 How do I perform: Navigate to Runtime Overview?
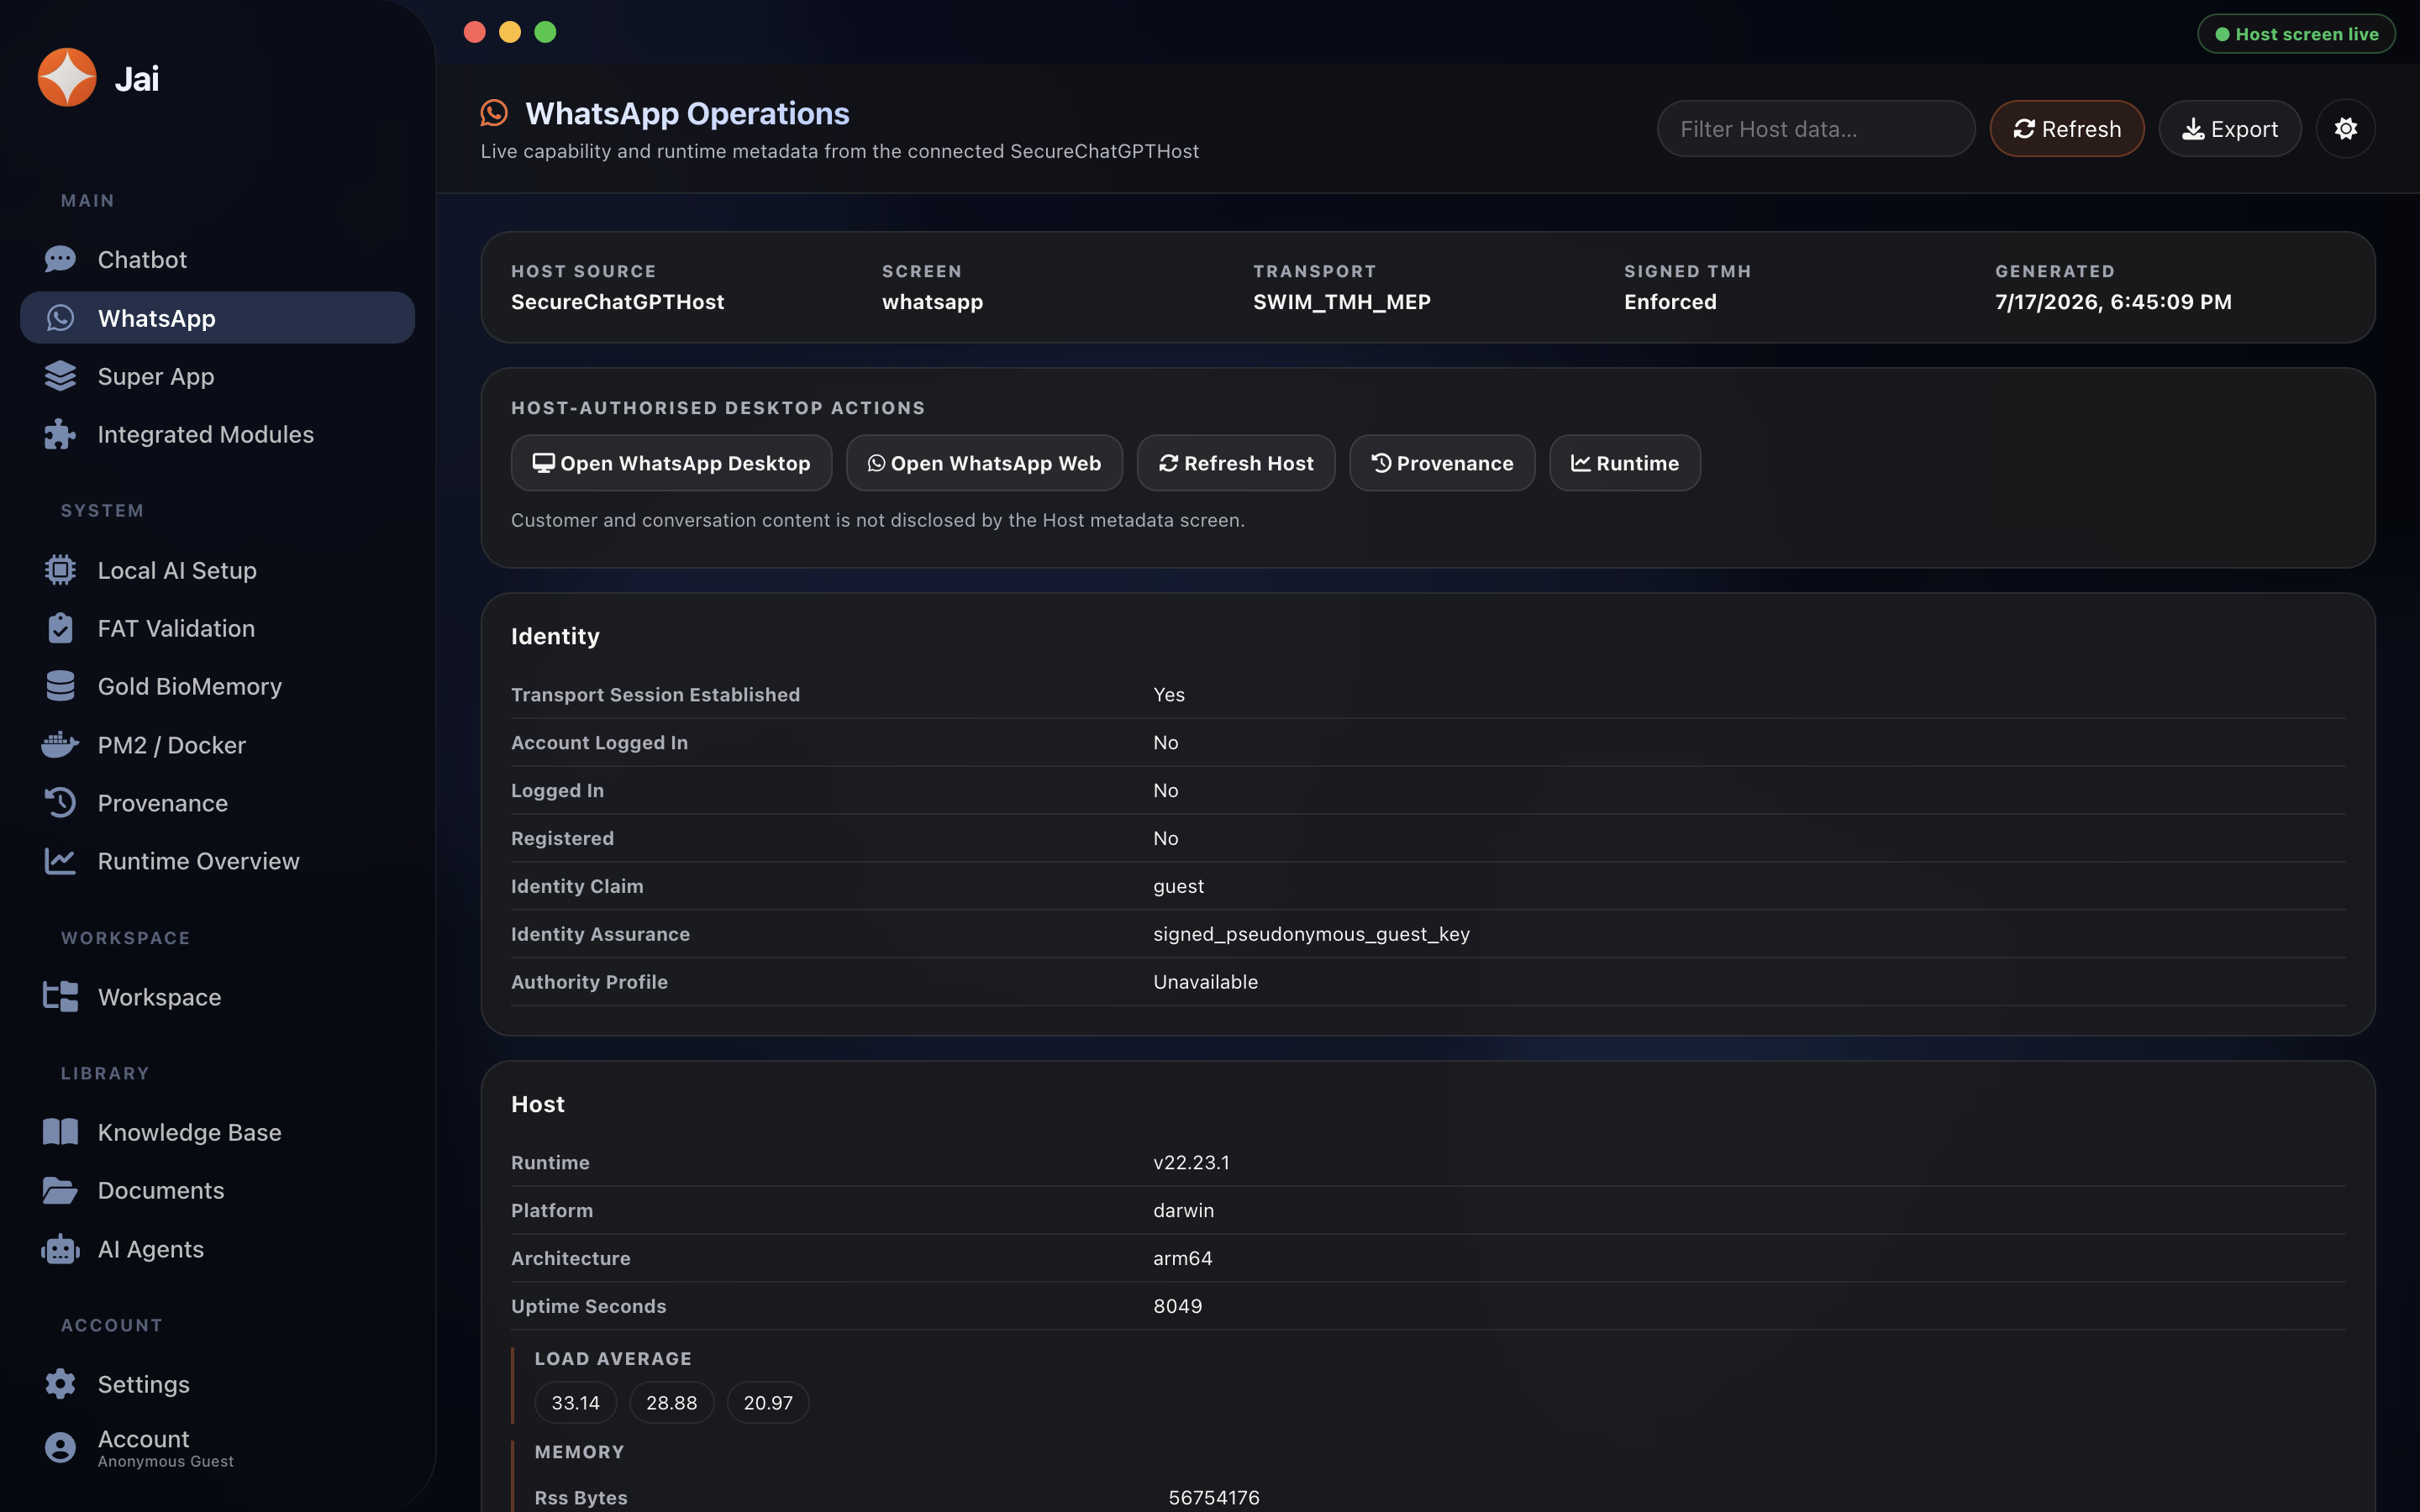tap(217, 861)
